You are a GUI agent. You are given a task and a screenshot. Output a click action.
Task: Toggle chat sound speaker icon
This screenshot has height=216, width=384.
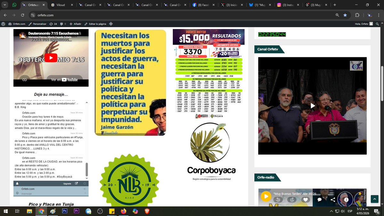(84, 189)
